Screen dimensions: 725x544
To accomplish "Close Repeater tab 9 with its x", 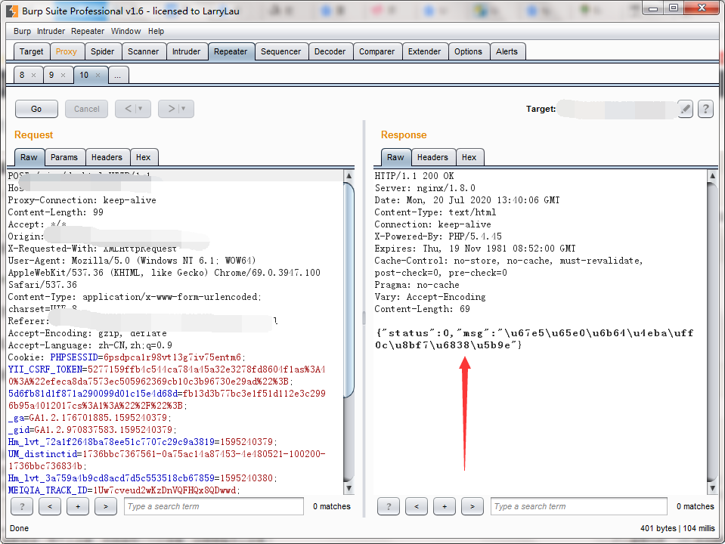I will tap(64, 75).
